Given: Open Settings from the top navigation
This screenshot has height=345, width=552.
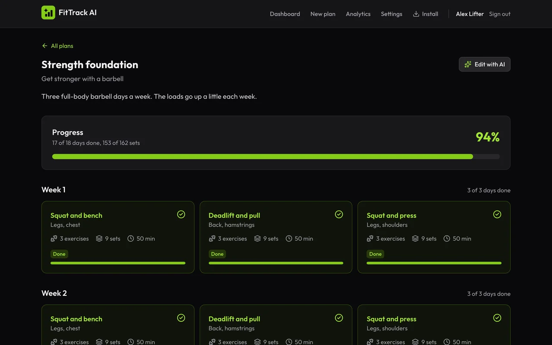Looking at the screenshot, I should tap(392, 14).
